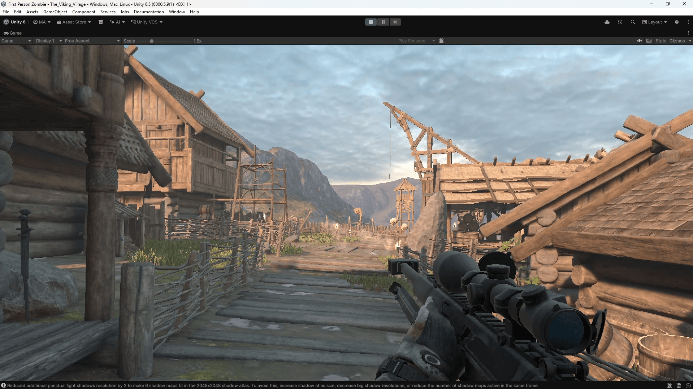Open Unity cloud services icon
The height and width of the screenshot is (389, 693).
pyautogui.click(x=607, y=22)
